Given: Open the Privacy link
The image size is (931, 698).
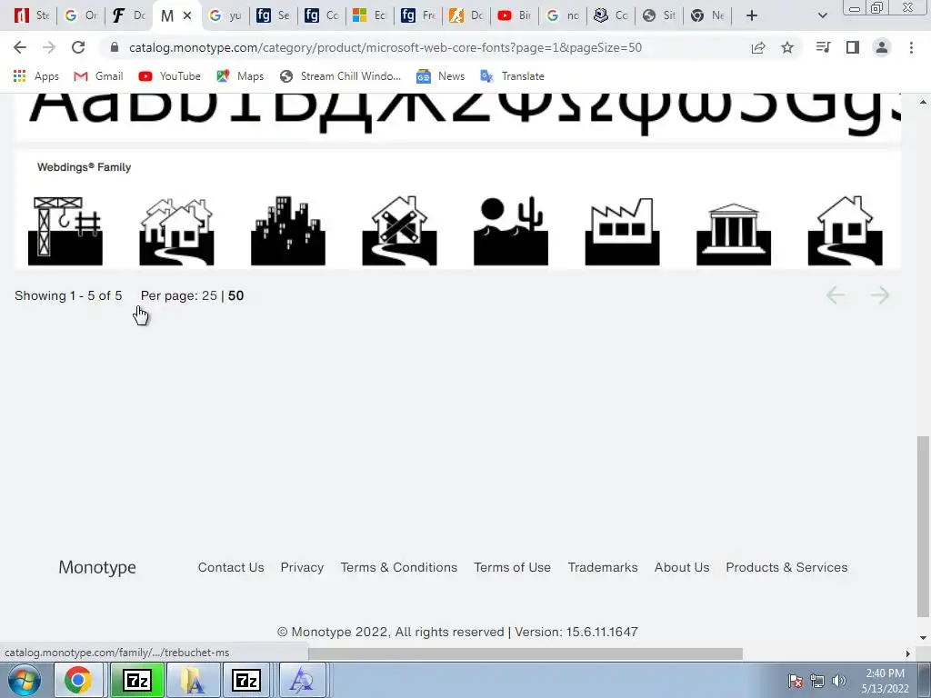Looking at the screenshot, I should pyautogui.click(x=302, y=567).
